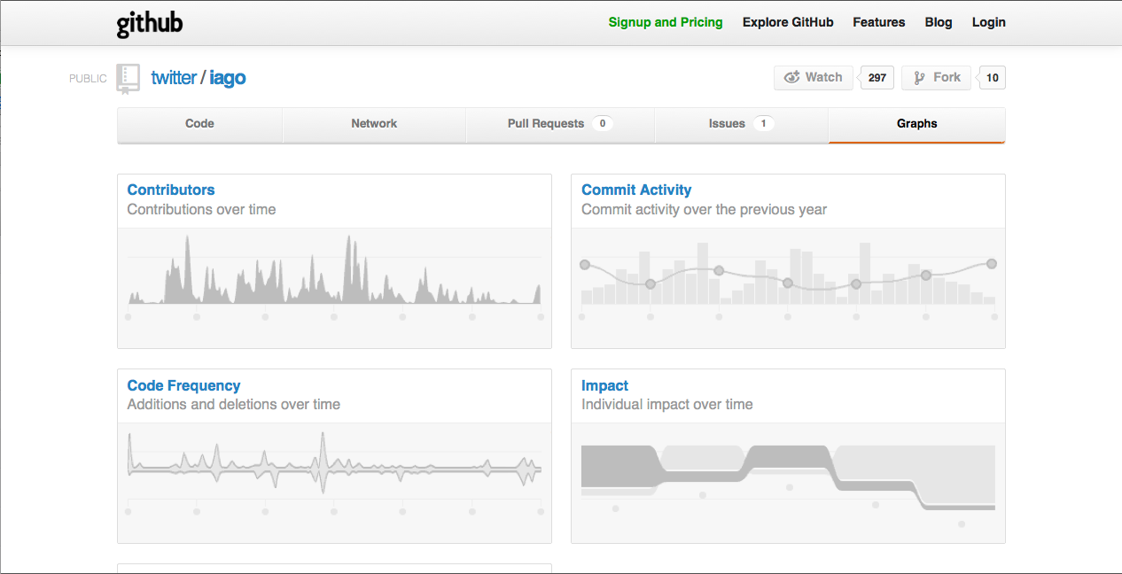1122x574 pixels.
Task: Click the Issues count badge 1
Action: (x=763, y=124)
